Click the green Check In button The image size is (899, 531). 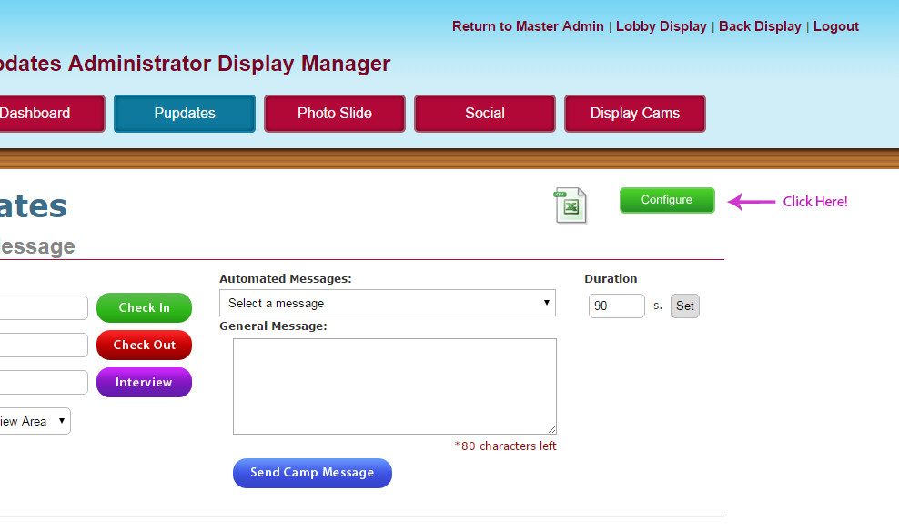tap(144, 307)
